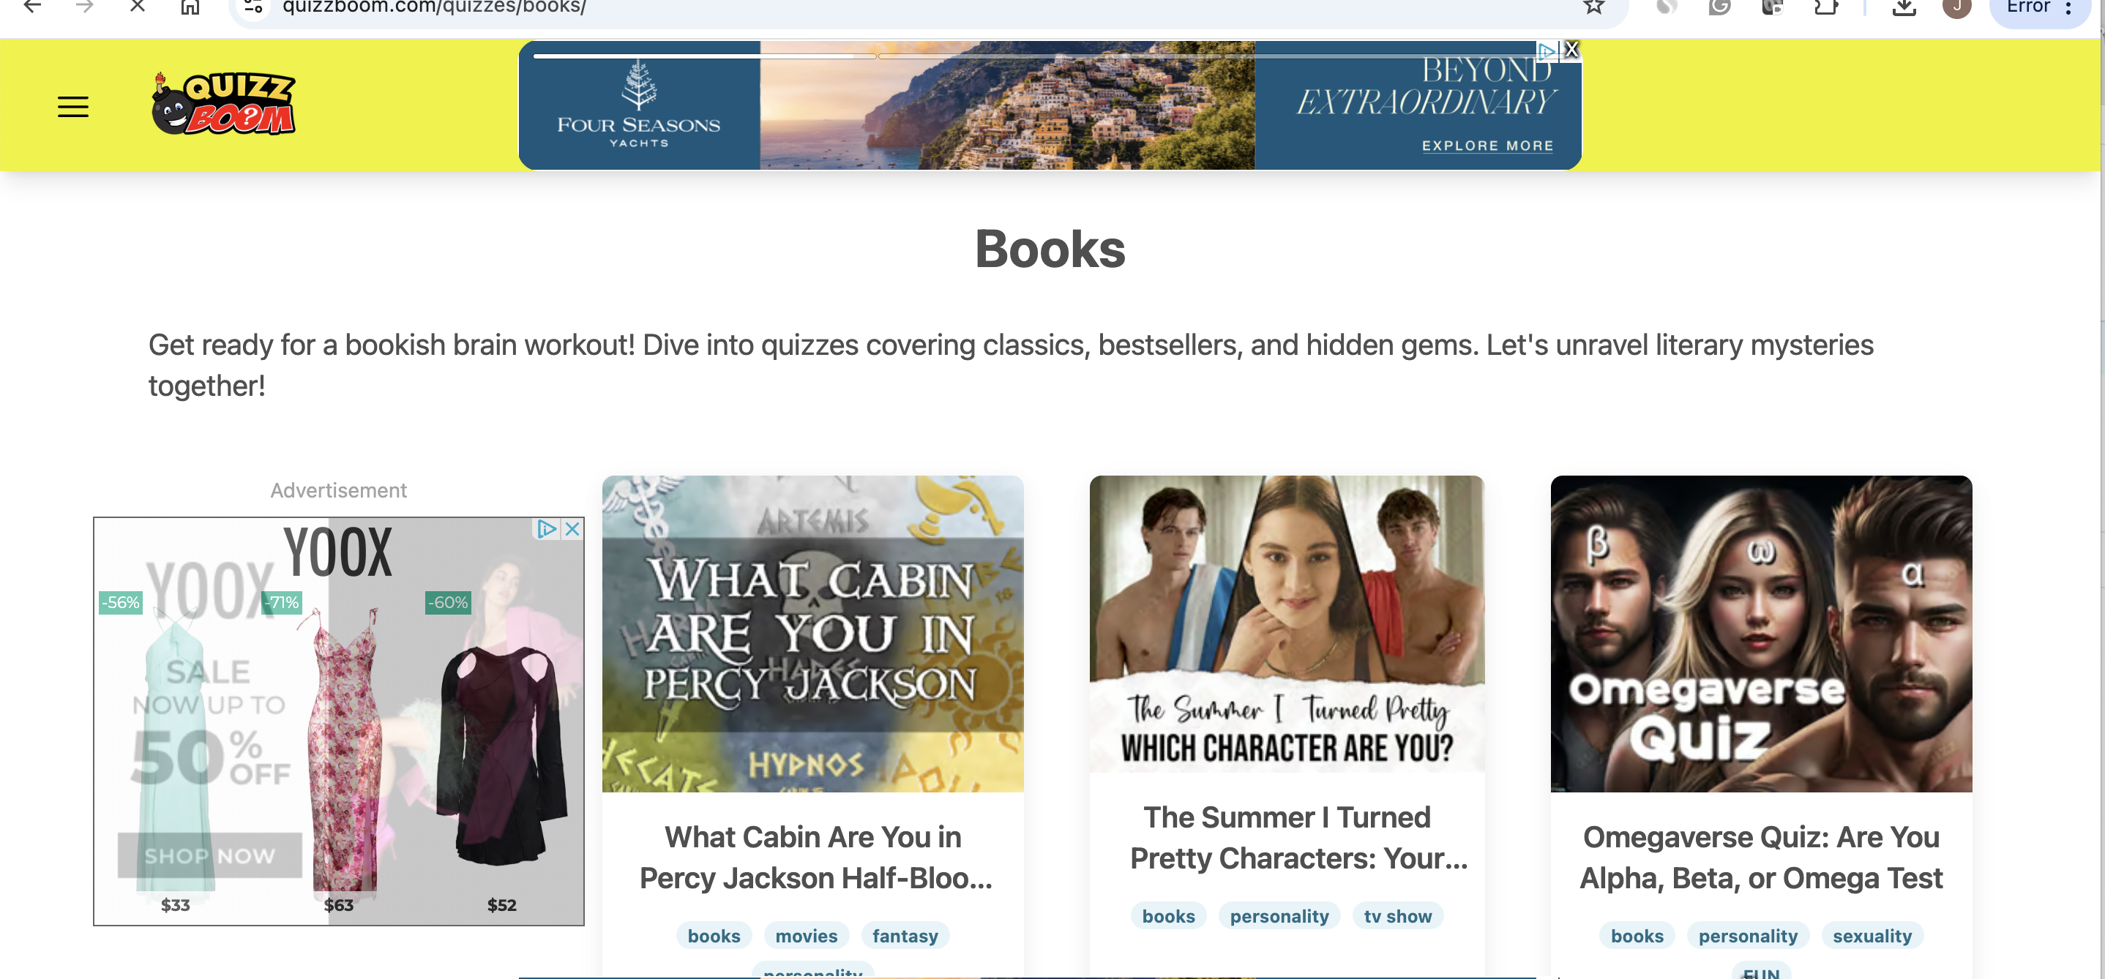Click SHOP NOW in YOOX ad
Image resolution: width=2105 pixels, height=979 pixels.
(x=210, y=855)
